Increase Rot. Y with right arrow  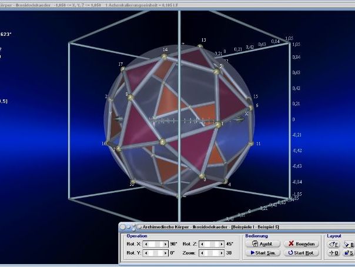[x=166, y=253]
